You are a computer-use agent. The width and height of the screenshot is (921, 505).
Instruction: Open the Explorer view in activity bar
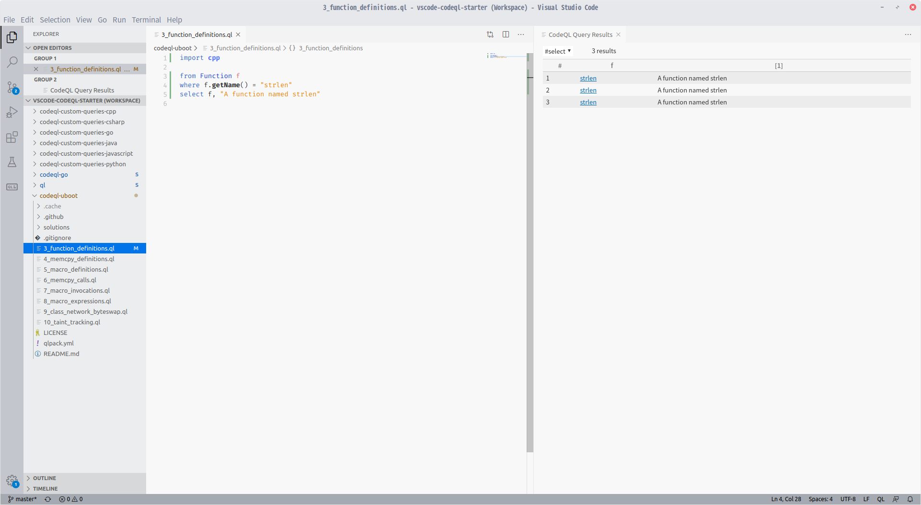(x=12, y=37)
